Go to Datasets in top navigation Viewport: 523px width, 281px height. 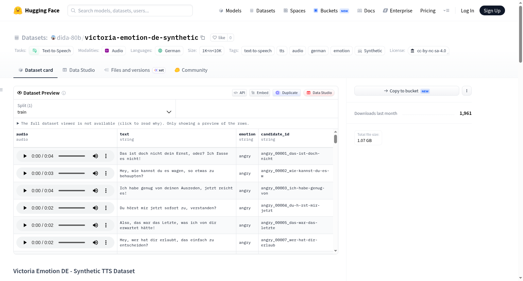click(x=262, y=11)
